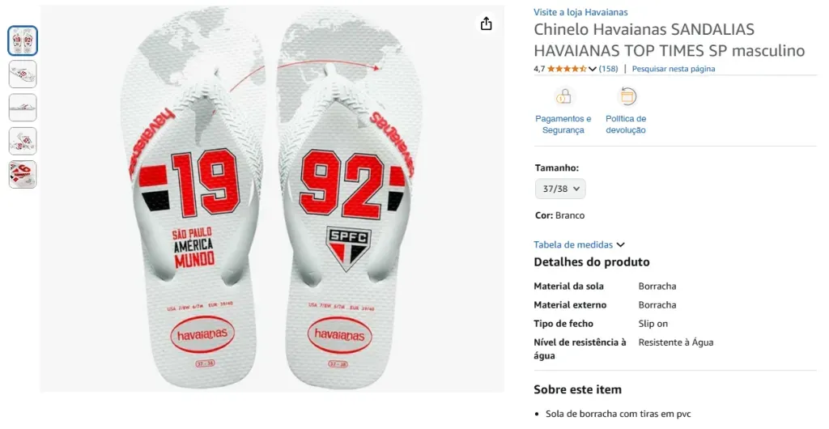
Task: Click the Pagamentos e Segurança lock icon
Action: 563,96
